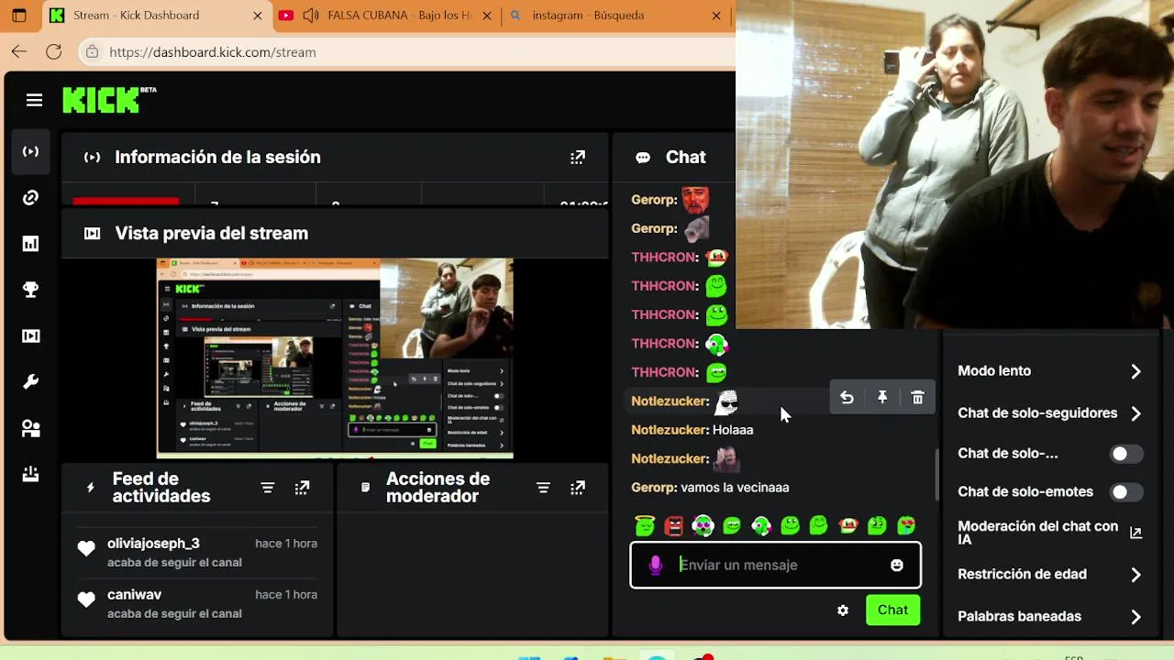Send message with the green Chat button
The width and height of the screenshot is (1174, 660).
click(x=892, y=610)
